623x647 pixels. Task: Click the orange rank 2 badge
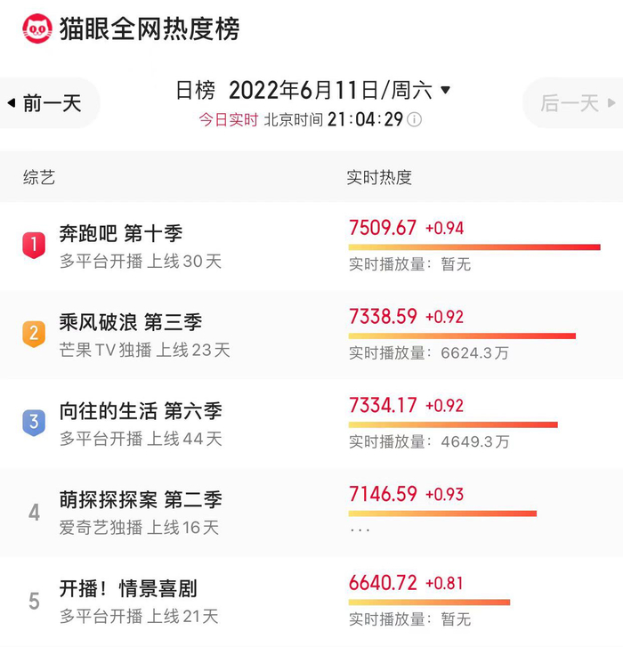point(34,333)
